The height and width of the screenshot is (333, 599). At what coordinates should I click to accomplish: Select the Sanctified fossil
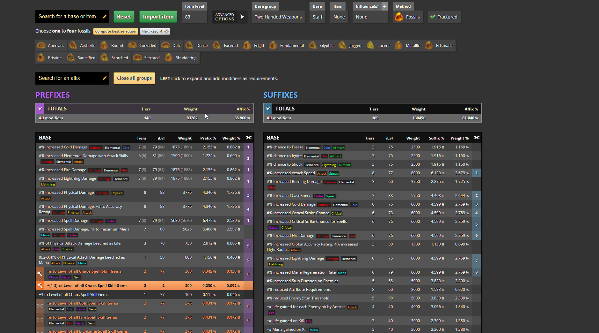[82, 58]
